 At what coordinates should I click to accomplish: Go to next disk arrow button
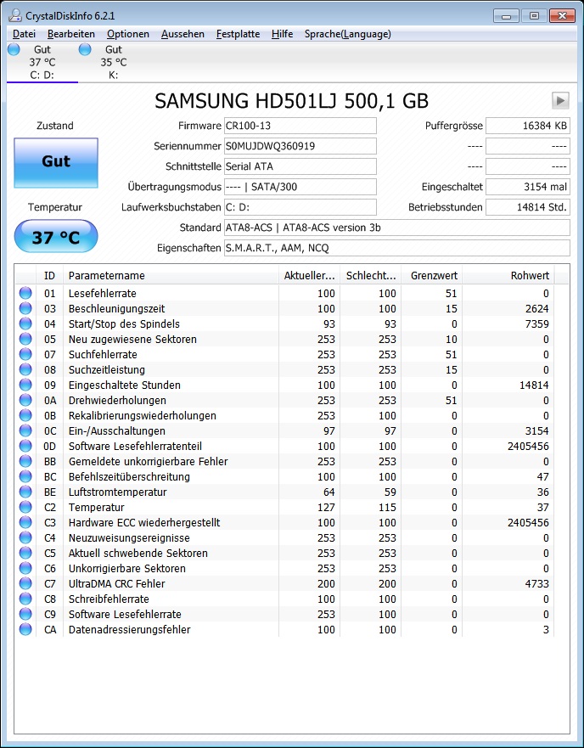pyautogui.click(x=560, y=101)
